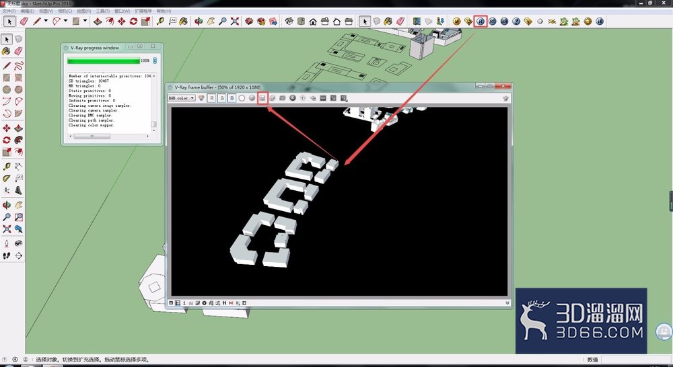
Task: Choose the Arc drawing tool in top toolbar
Action: (57, 21)
